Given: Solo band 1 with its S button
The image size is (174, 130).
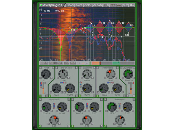Looking at the screenshot, I should pyautogui.click(x=46, y=96).
